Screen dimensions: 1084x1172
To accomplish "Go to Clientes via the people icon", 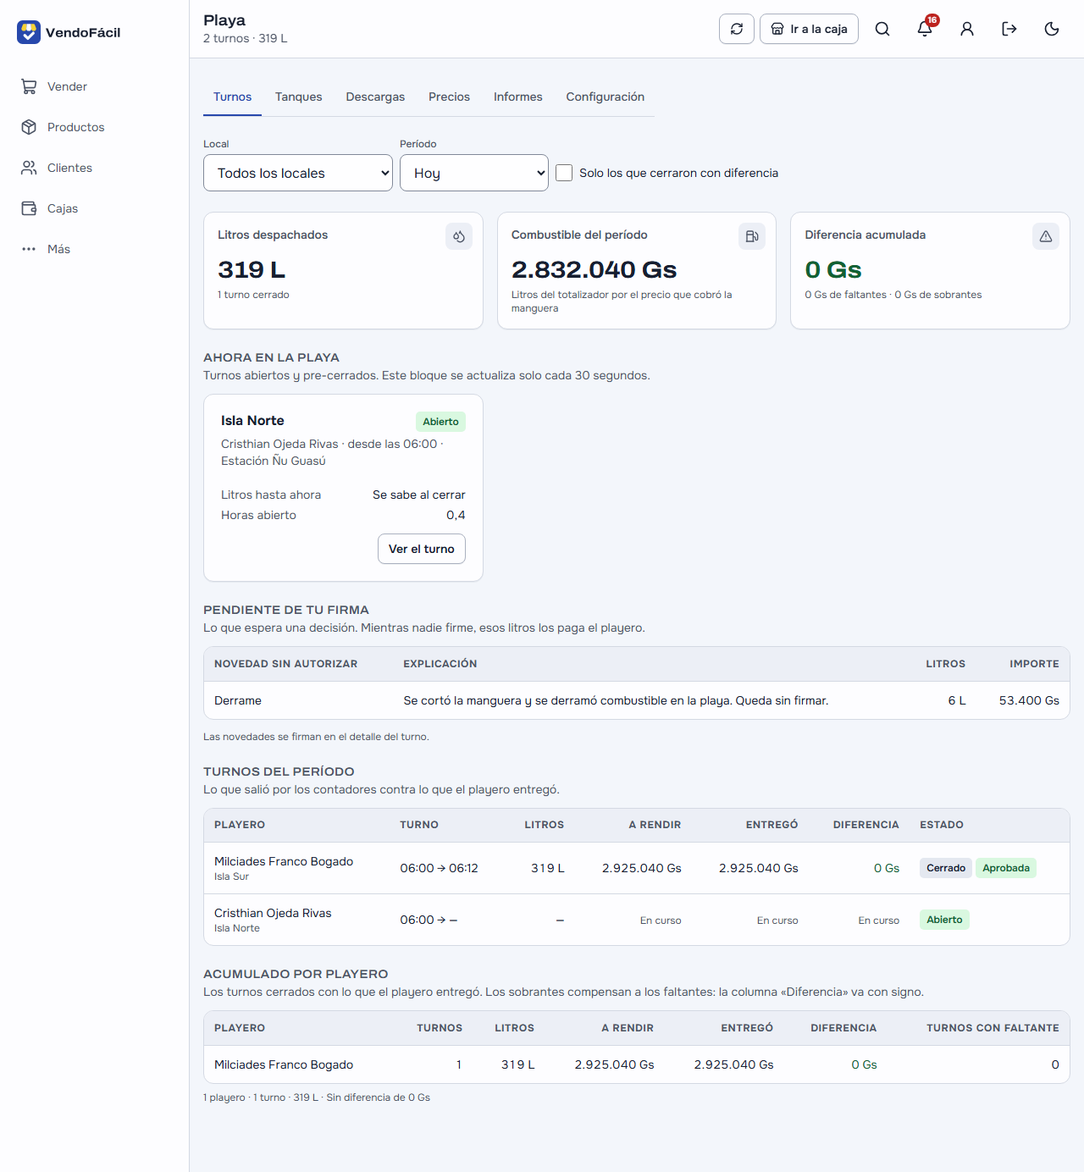I will [x=29, y=168].
